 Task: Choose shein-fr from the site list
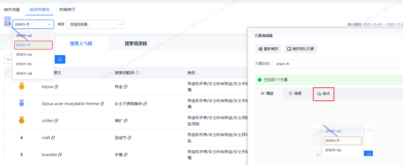tap(33, 45)
